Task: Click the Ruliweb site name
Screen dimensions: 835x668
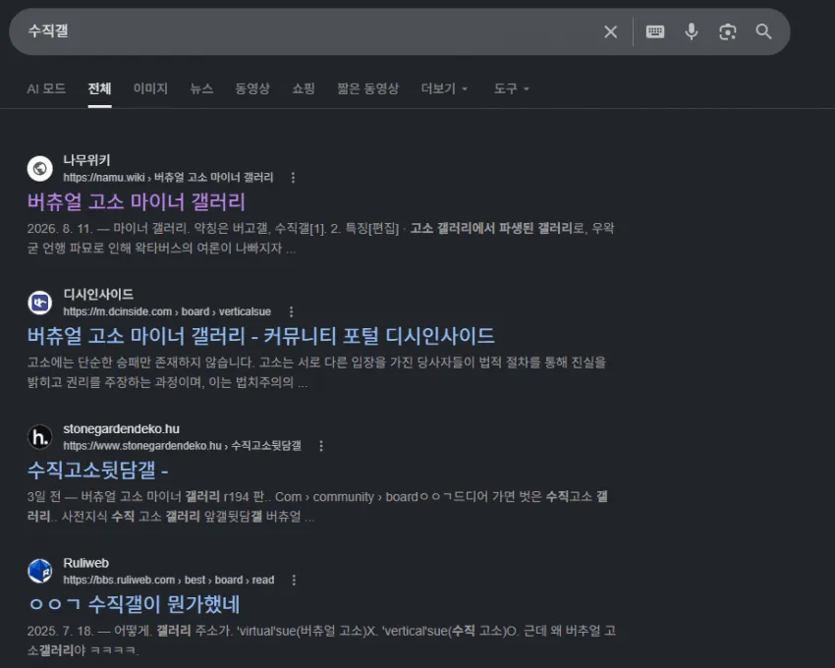Action: coord(85,563)
